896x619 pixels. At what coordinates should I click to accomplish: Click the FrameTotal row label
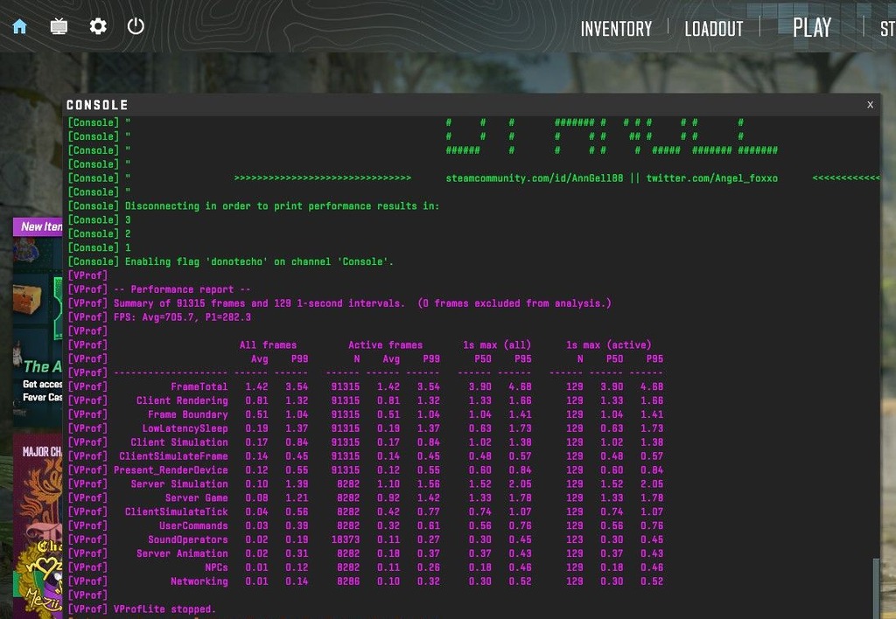[x=199, y=386]
